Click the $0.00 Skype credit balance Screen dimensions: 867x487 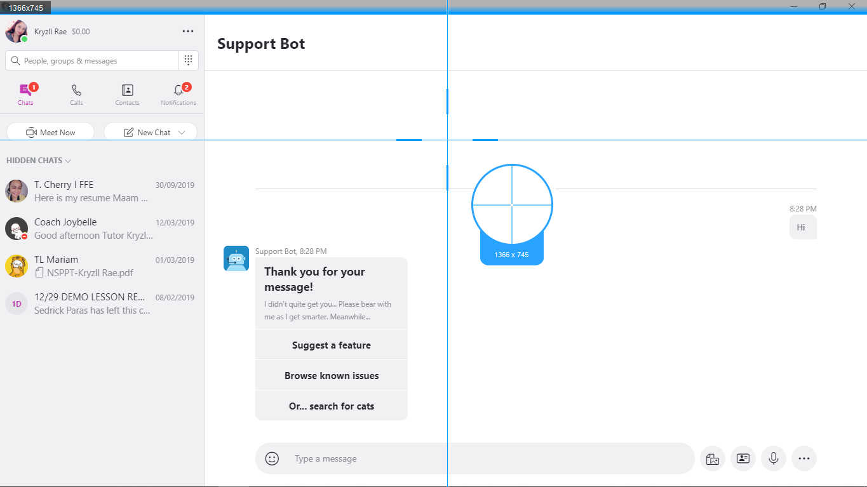[x=81, y=31]
